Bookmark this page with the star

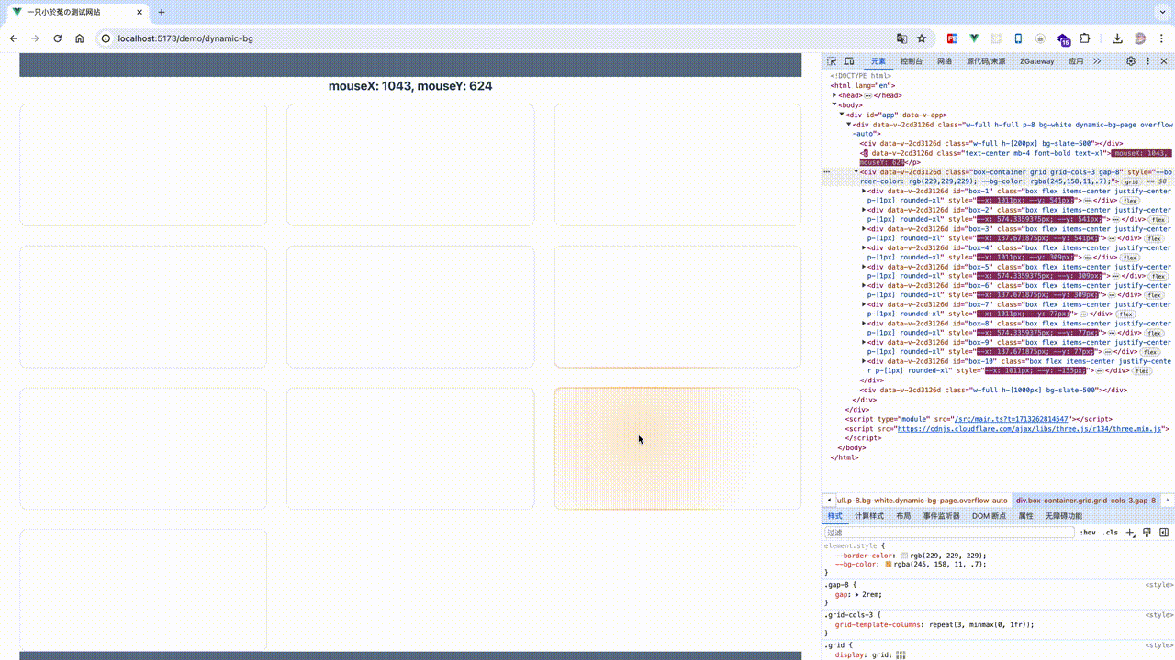[922, 38]
